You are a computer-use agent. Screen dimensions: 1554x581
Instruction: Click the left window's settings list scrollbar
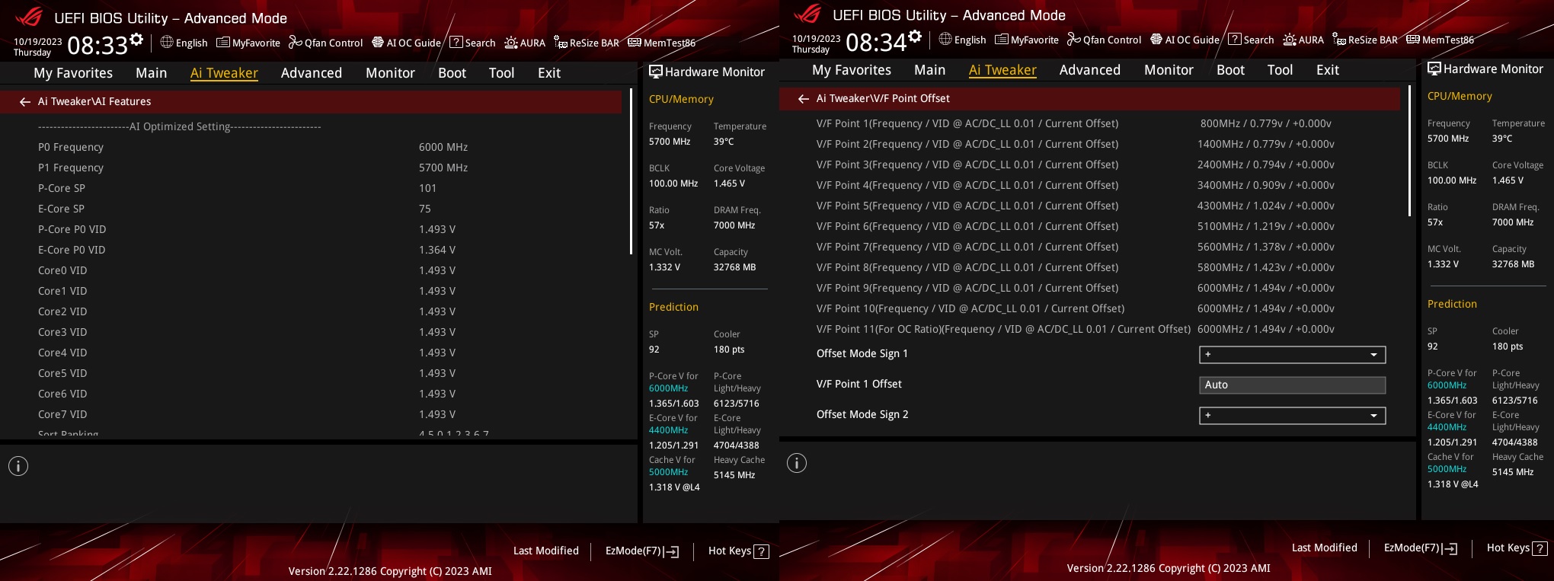coord(631,171)
